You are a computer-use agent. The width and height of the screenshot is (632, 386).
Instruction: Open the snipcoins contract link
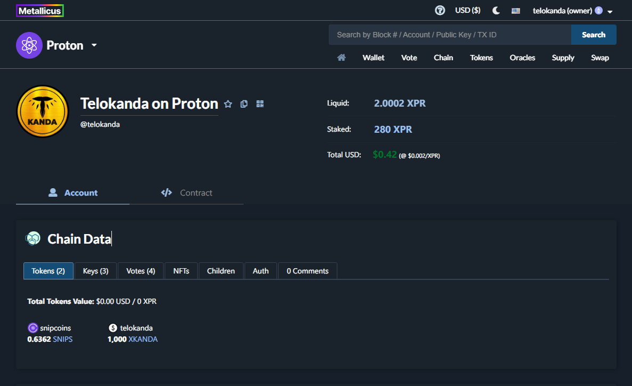click(x=55, y=328)
